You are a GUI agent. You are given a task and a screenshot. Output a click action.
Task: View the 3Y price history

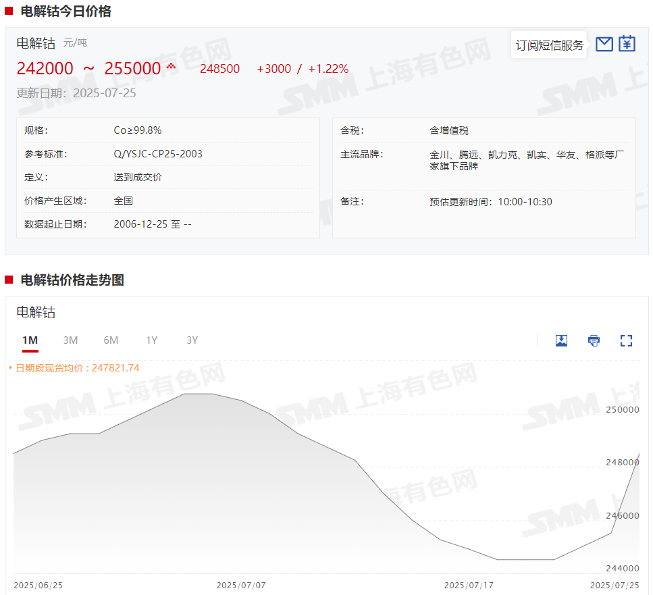tap(192, 340)
